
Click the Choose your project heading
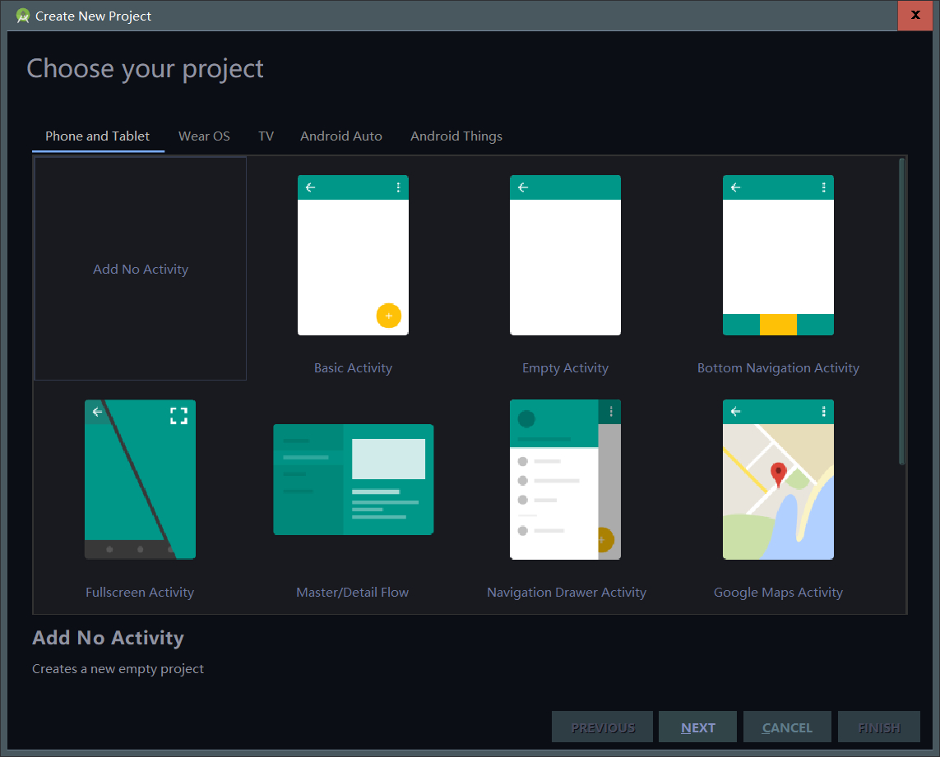145,69
